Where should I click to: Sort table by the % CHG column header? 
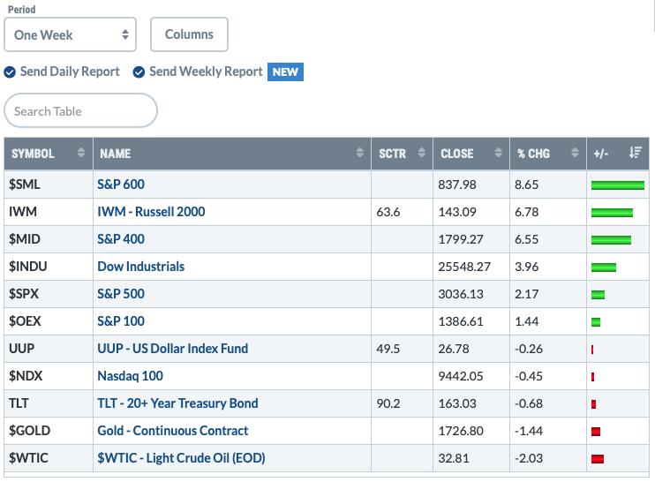pos(548,154)
